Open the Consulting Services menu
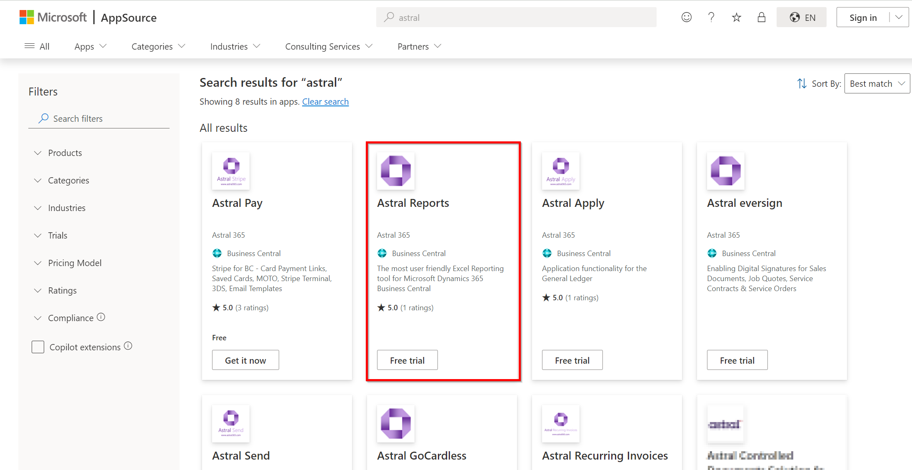The width and height of the screenshot is (912, 470). pos(328,46)
